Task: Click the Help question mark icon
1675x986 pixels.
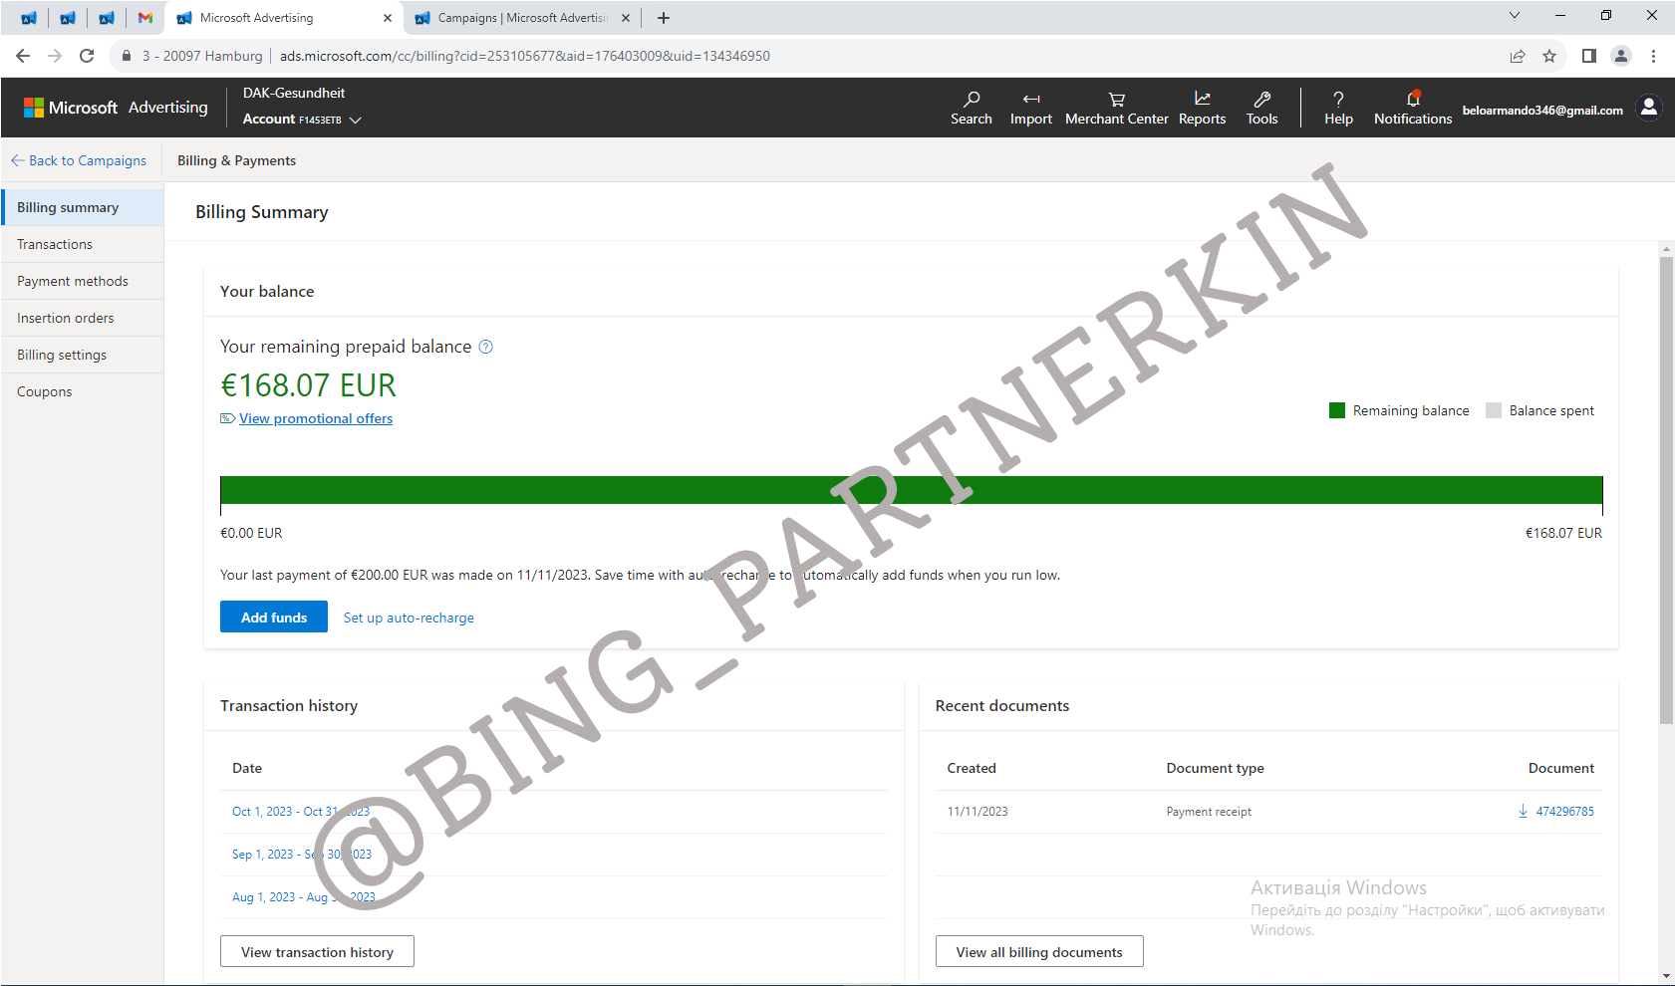Action: pos(1338,99)
